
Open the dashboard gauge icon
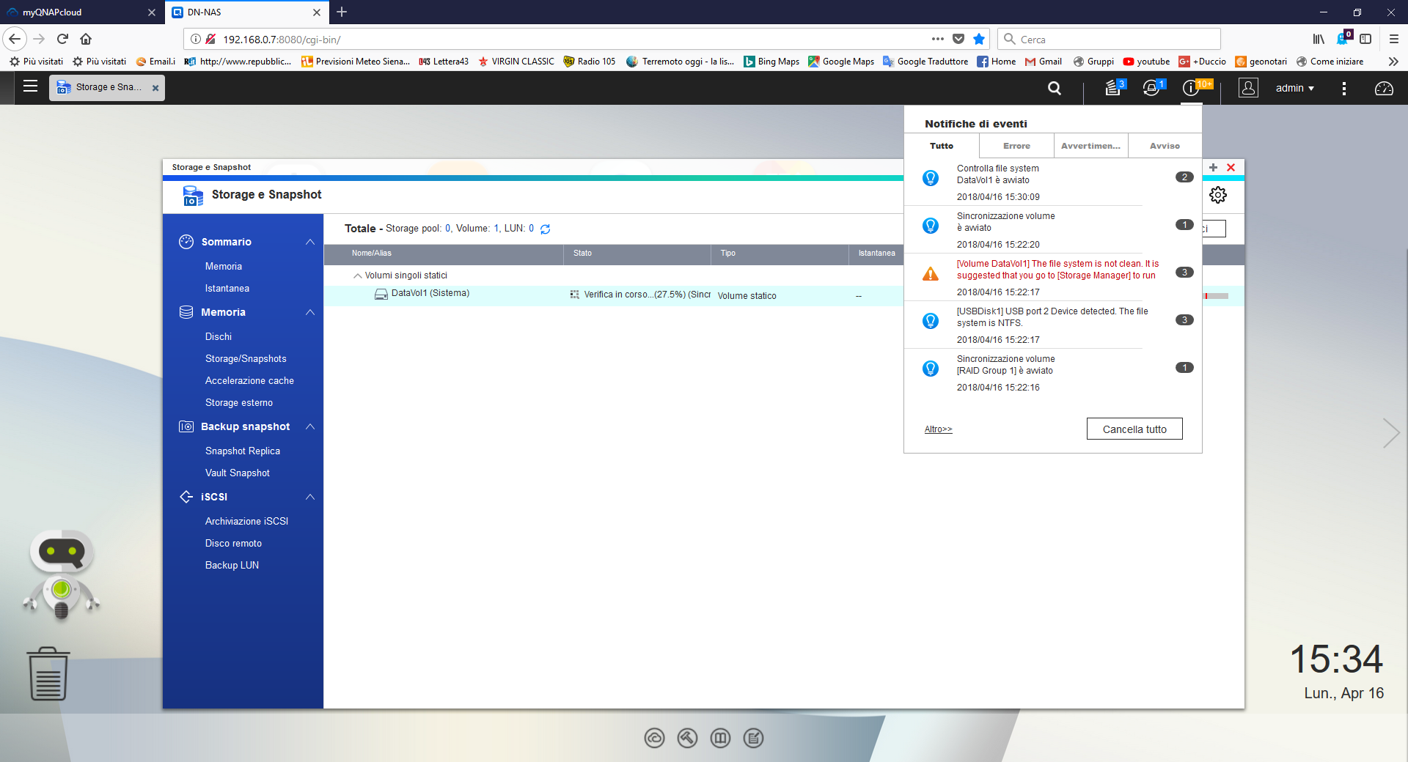click(x=1383, y=88)
